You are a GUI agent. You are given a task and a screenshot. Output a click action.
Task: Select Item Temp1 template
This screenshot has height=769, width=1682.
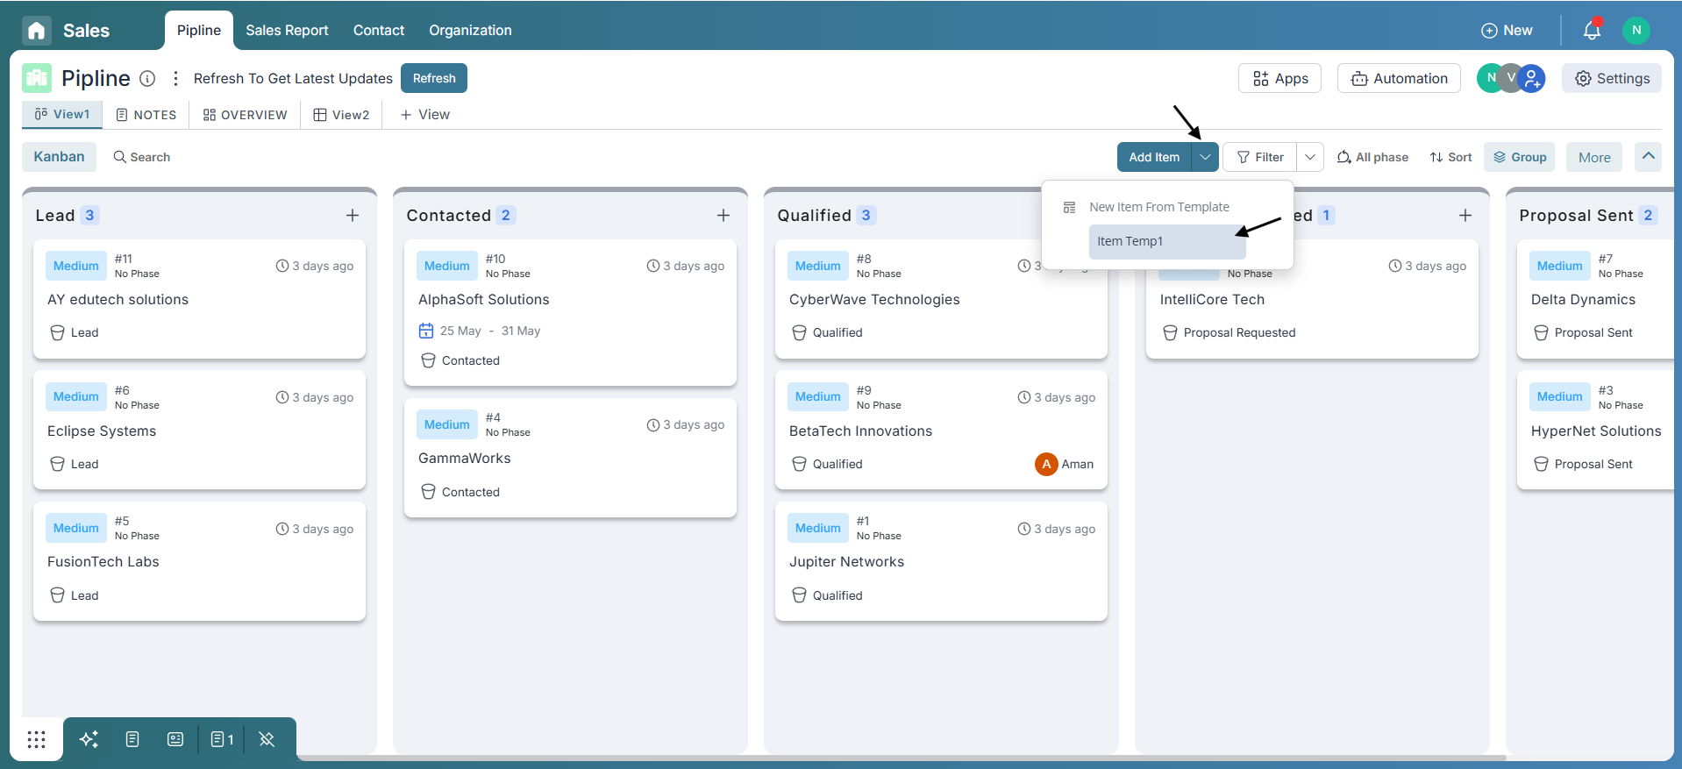[x=1167, y=241]
